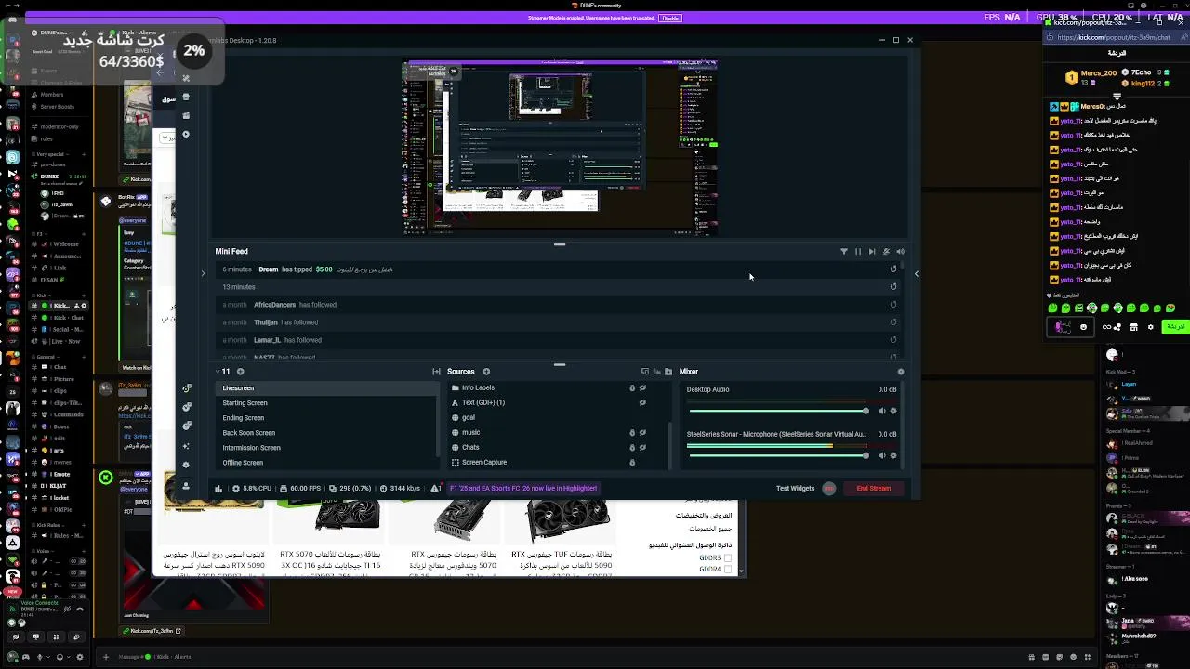Viewport: 1190px width, 669px height.
Task: Open Discord Server Boosts item
Action: (56, 107)
